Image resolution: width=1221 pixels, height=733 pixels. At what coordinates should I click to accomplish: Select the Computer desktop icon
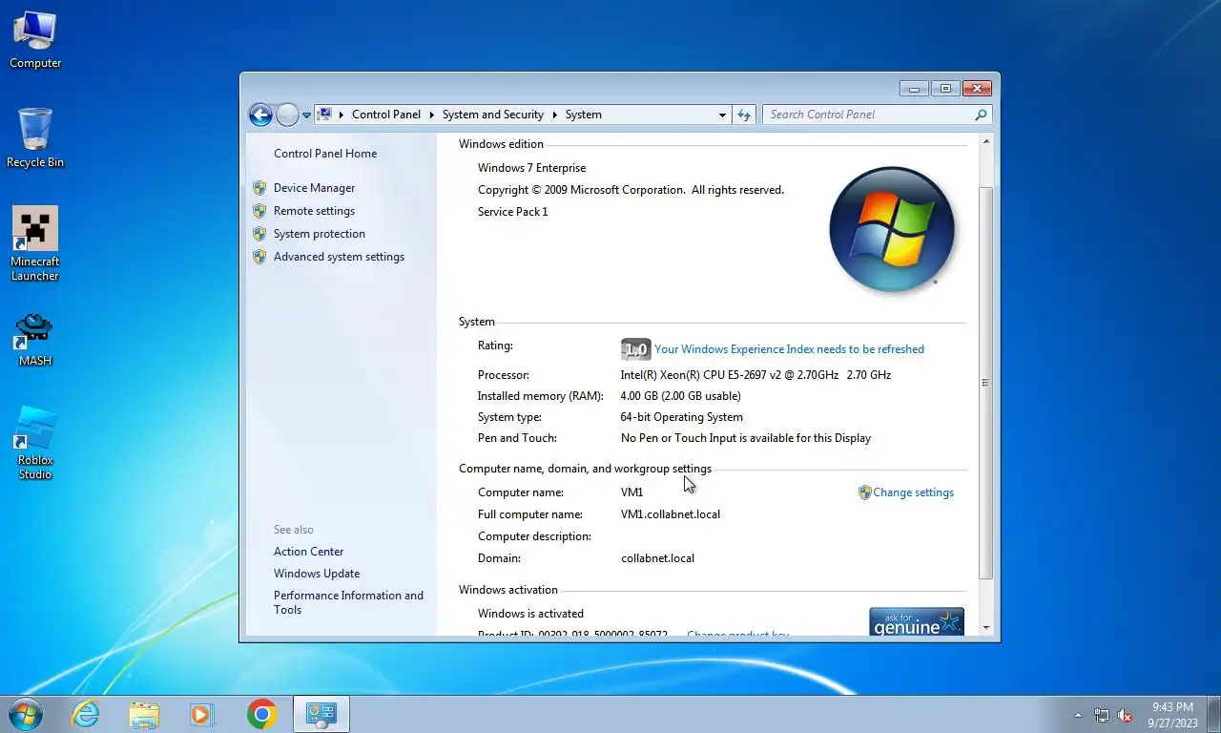(x=35, y=41)
